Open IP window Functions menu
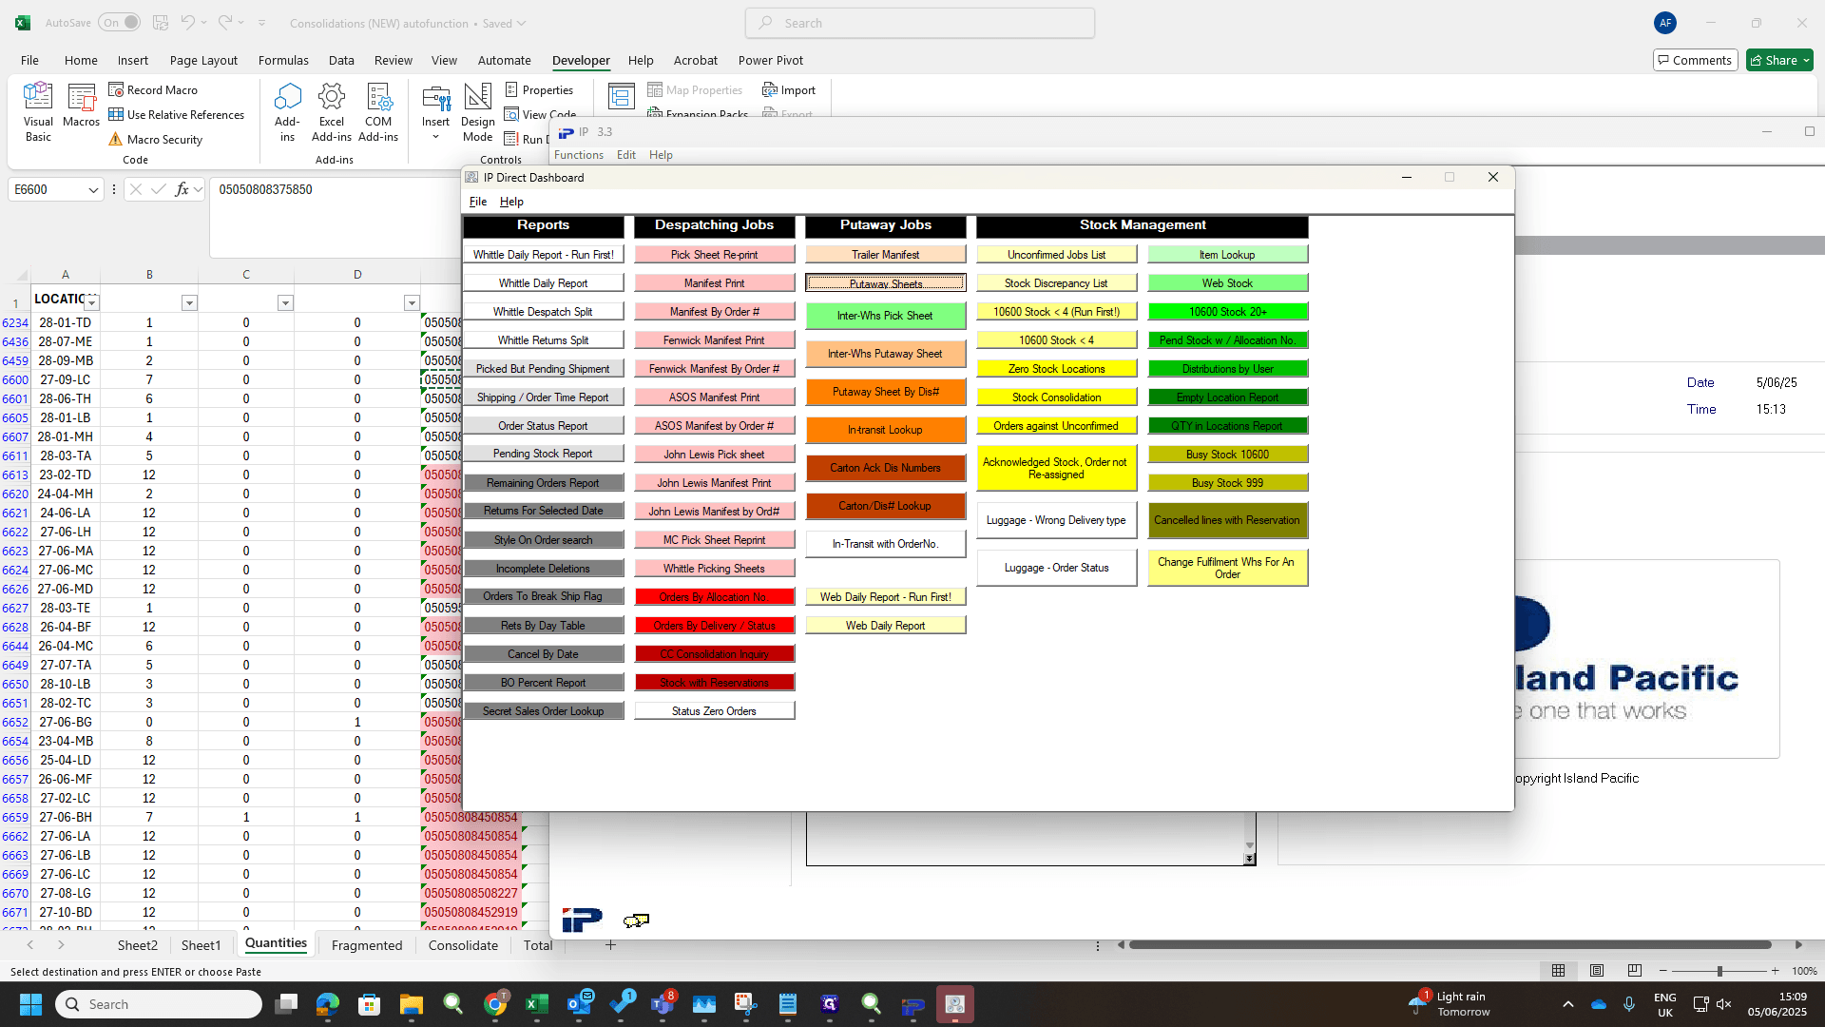The height and width of the screenshot is (1027, 1825). pos(578,155)
